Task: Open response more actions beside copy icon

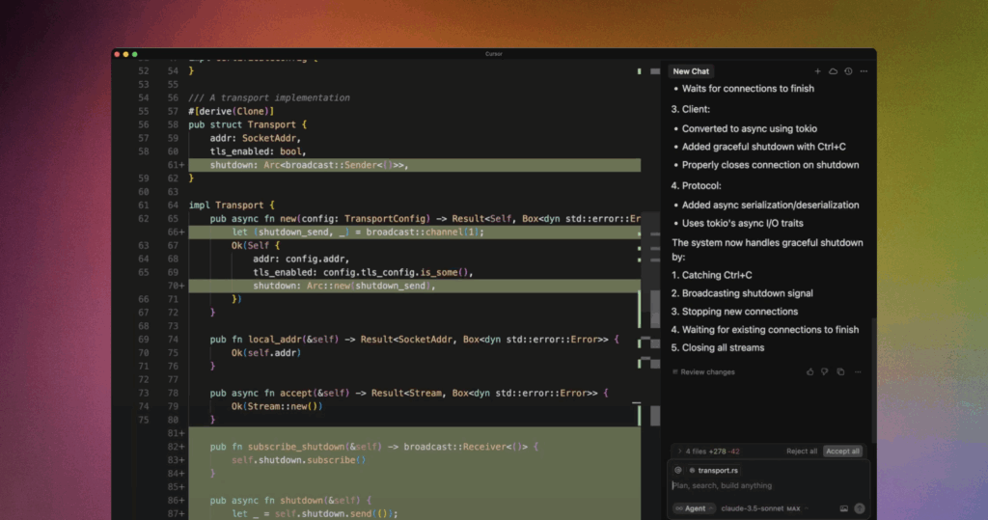Action: tap(858, 371)
